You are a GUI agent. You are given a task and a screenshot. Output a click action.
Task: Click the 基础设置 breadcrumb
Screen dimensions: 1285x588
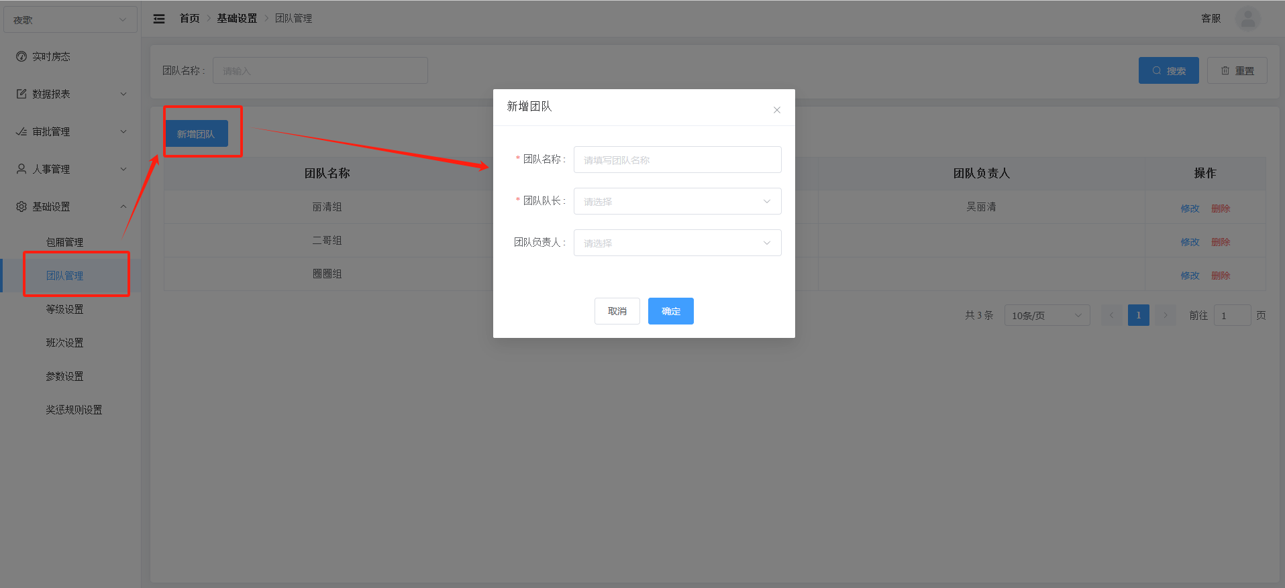pyautogui.click(x=237, y=18)
